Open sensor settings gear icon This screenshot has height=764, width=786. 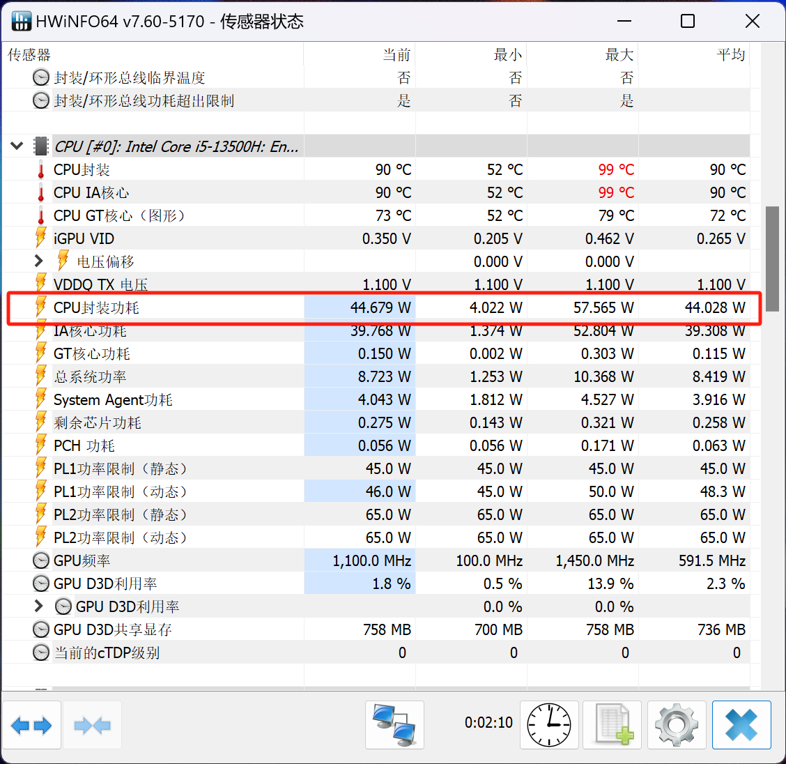676,725
